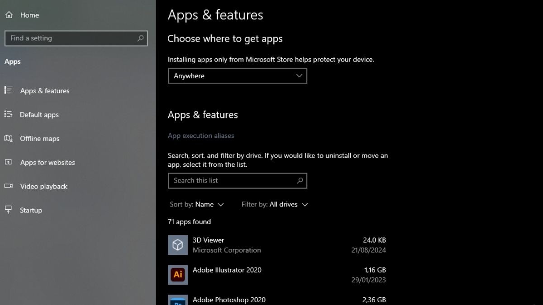Click the Search this list field

pyautogui.click(x=237, y=181)
